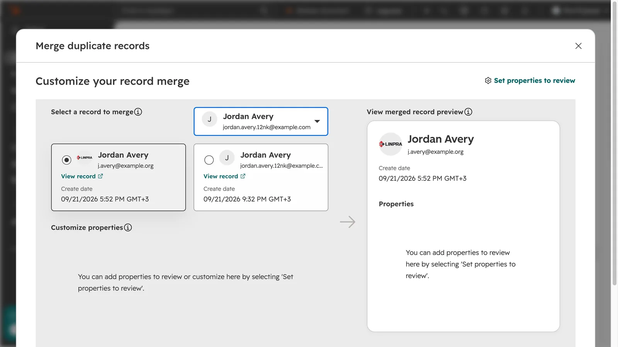Click the page vertical scrollbar
The image size is (618, 347).
[615, 143]
